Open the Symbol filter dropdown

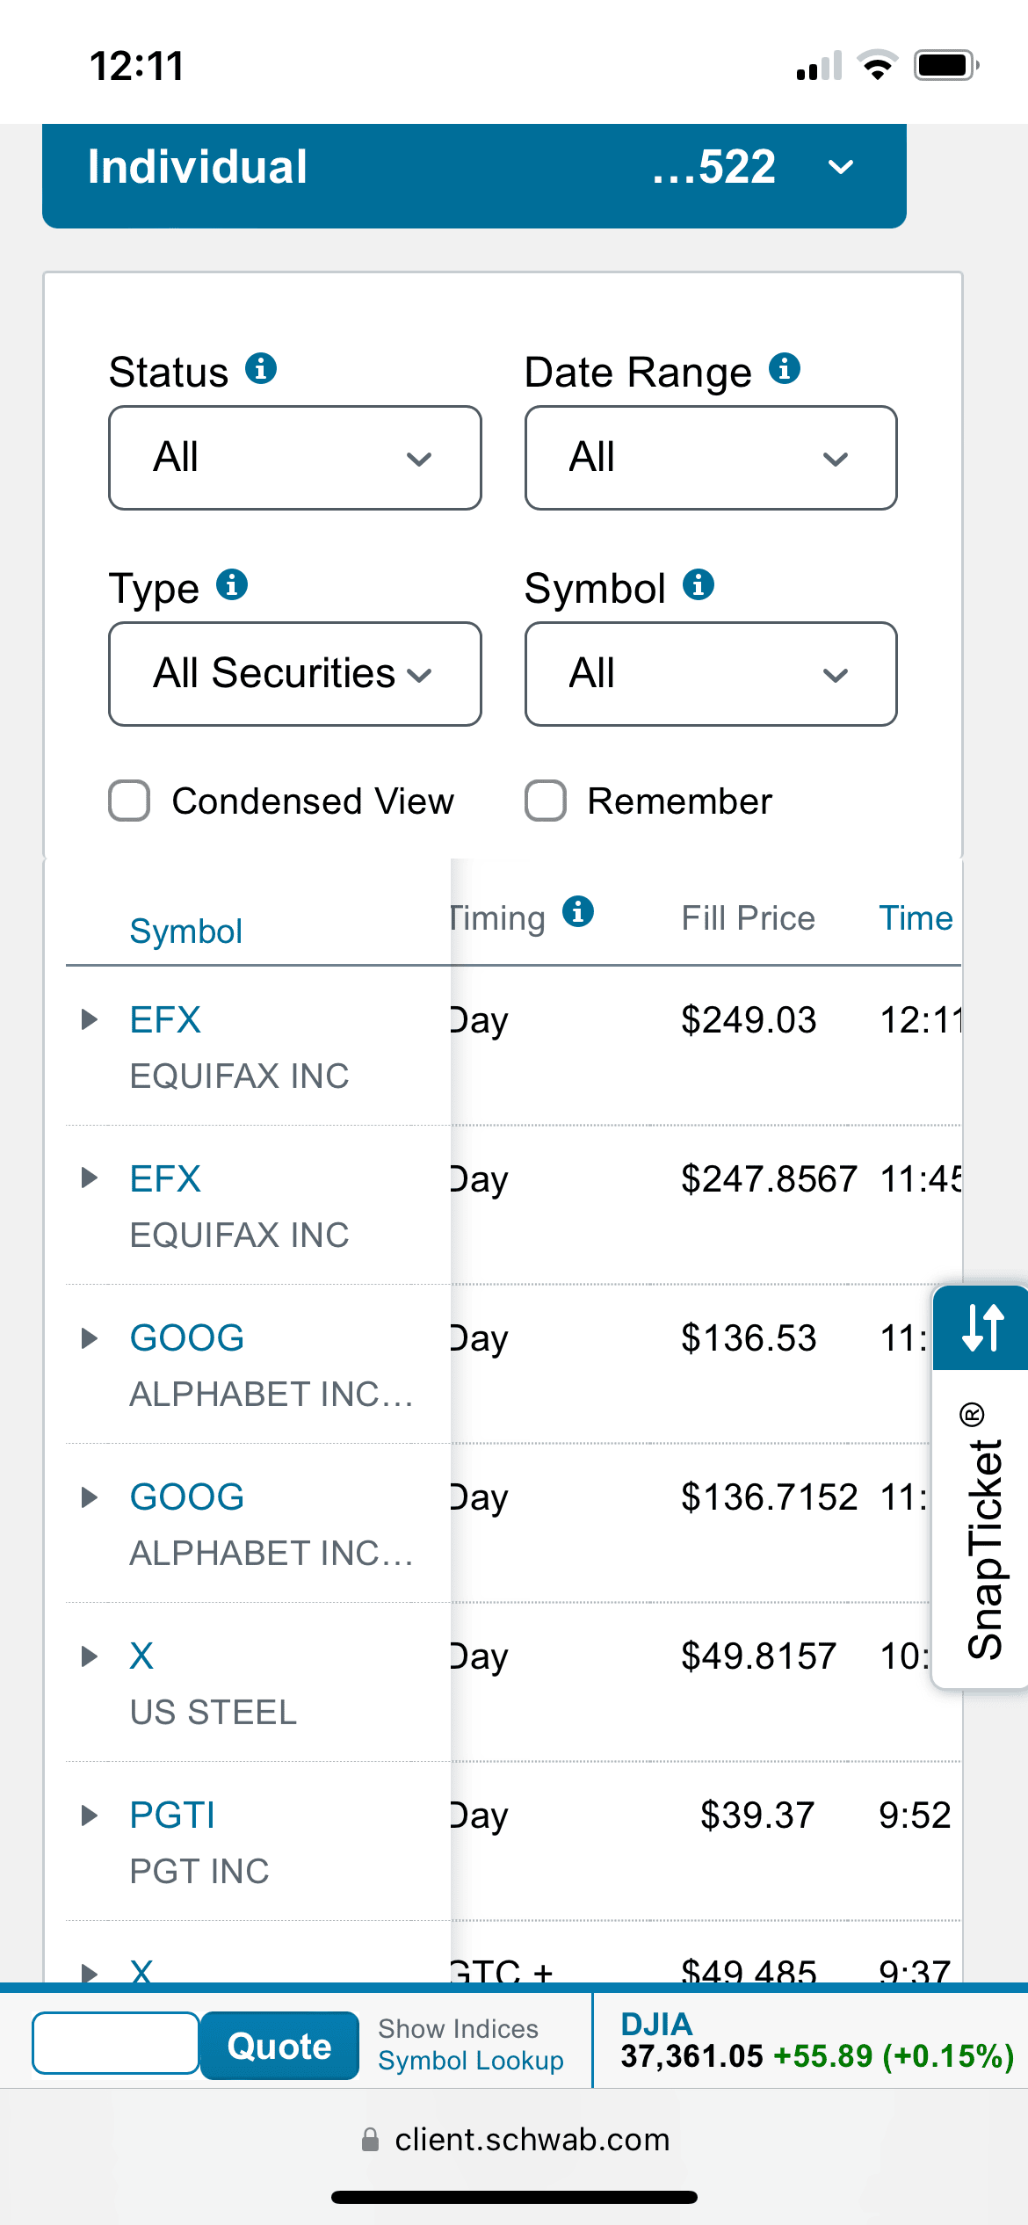click(711, 674)
